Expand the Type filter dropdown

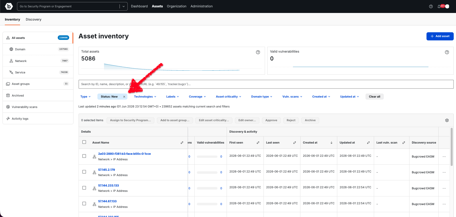click(85, 97)
